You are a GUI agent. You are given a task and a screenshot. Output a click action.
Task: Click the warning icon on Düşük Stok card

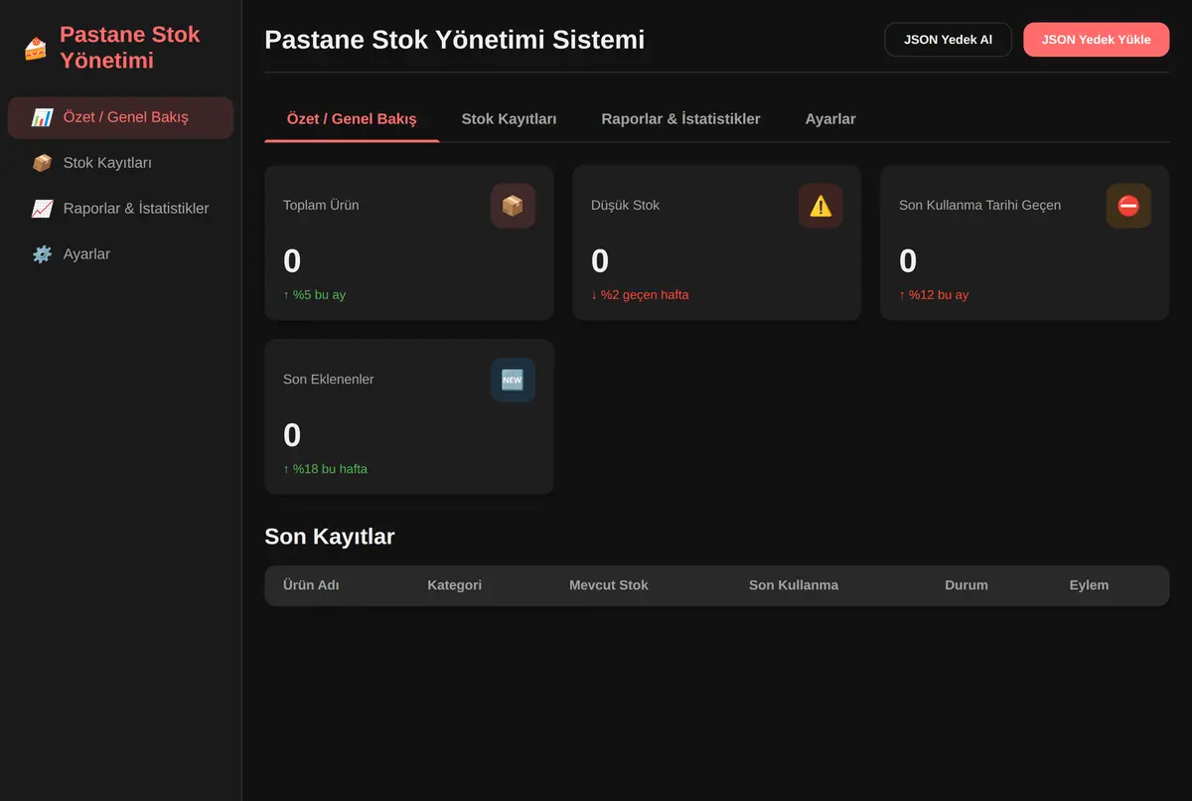tap(820, 206)
